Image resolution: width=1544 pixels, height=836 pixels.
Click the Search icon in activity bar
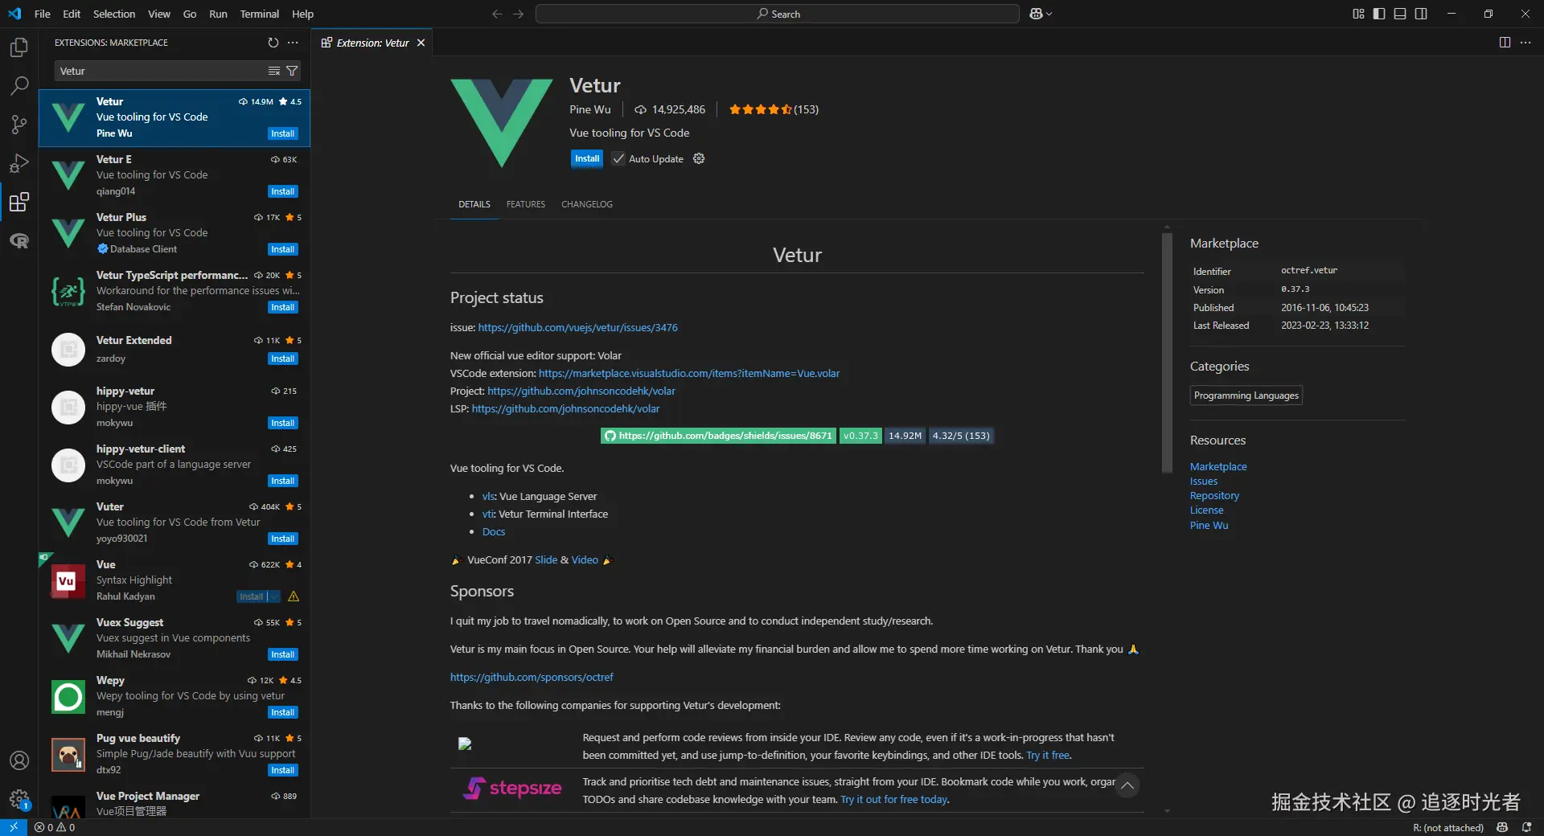pos(19,85)
